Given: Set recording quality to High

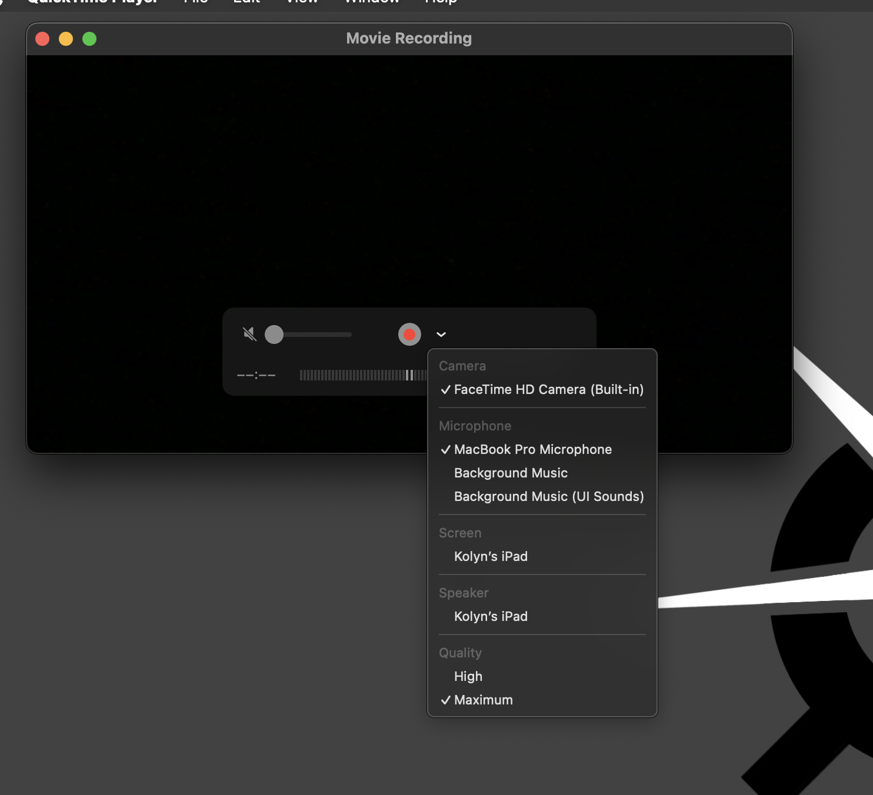Looking at the screenshot, I should coord(468,676).
